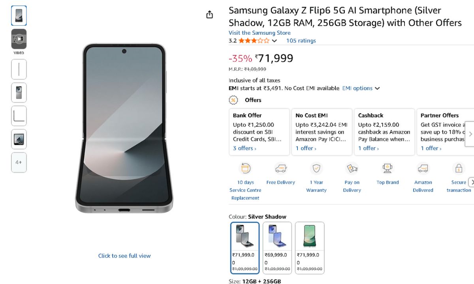
Task: Click the Free Delivery truck icon
Action: pyautogui.click(x=280, y=169)
